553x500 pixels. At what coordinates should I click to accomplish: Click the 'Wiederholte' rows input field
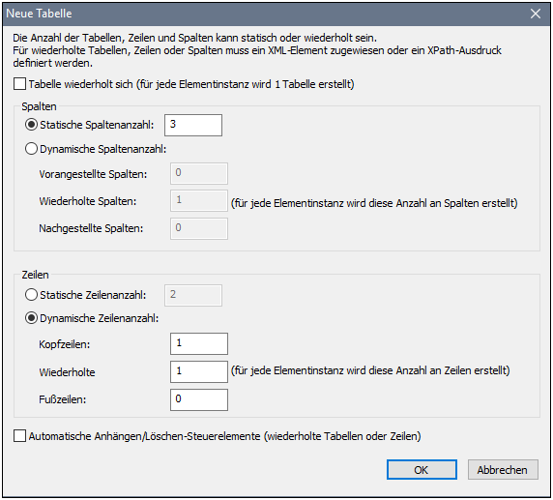(199, 371)
